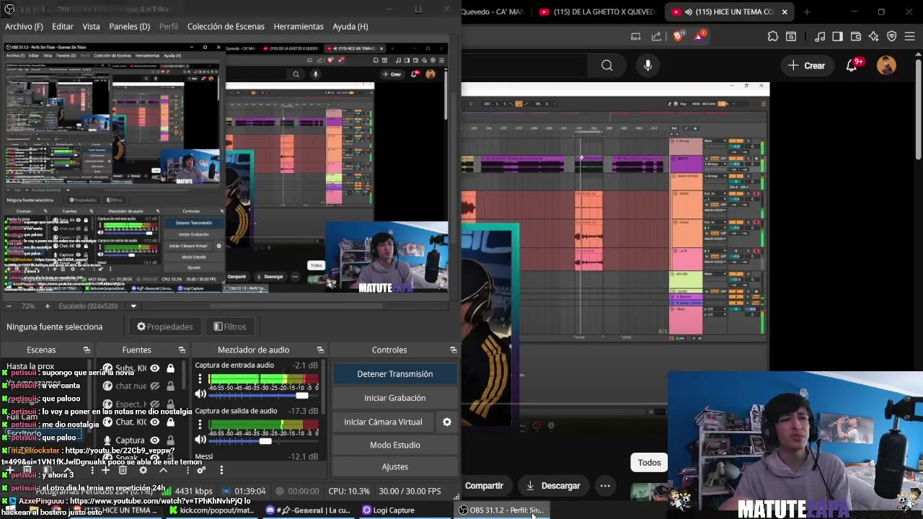Open advanced audio properties gears icon
Image resolution: width=923 pixels, height=519 pixels.
[x=201, y=470]
